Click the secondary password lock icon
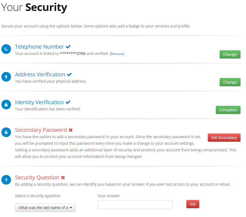Image resolution: width=246 pixels, height=217 pixels. coord(6,132)
